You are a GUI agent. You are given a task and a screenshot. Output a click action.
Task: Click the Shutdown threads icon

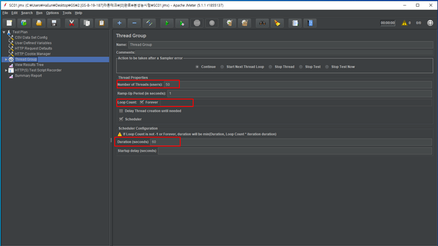pos(212,23)
